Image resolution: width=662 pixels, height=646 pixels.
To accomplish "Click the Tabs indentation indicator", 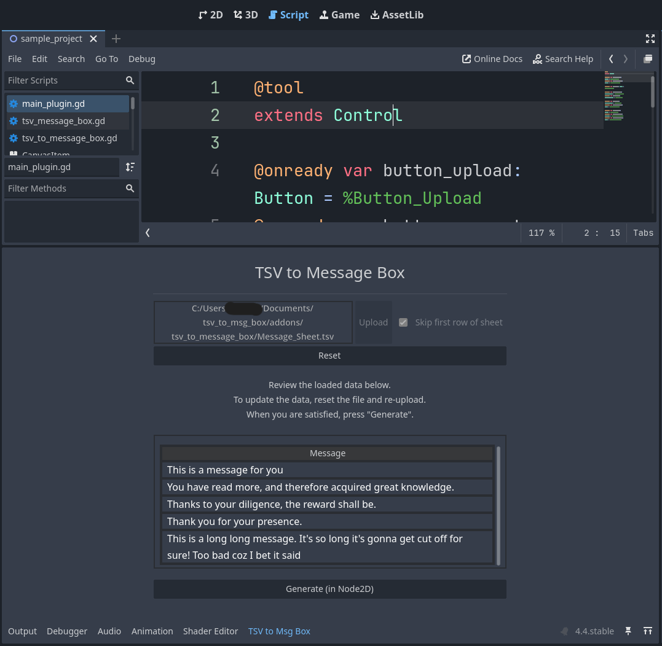I will click(x=643, y=233).
